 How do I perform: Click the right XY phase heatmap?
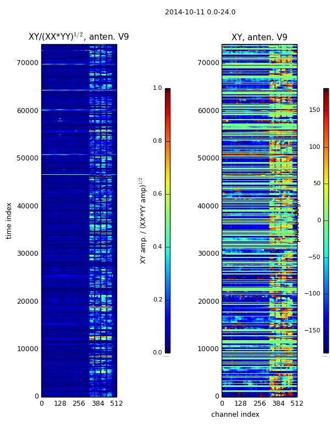[259, 220]
